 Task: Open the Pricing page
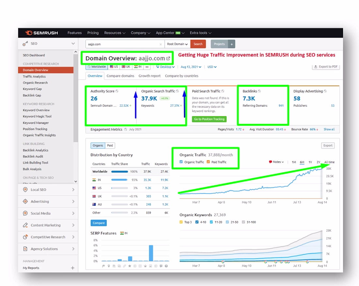pyautogui.click(x=93, y=33)
